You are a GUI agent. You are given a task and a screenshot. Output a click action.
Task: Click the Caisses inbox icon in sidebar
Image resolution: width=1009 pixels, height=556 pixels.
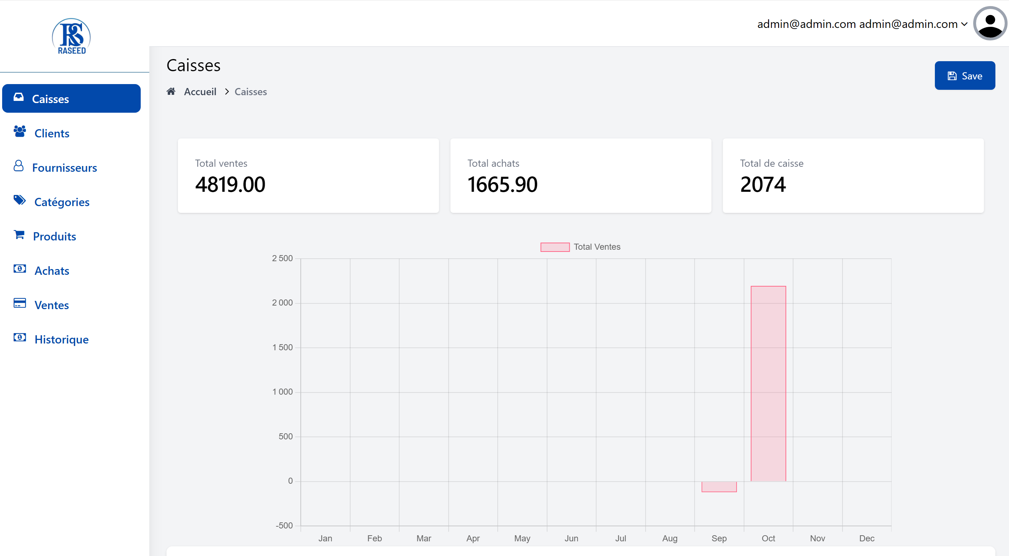(18, 97)
